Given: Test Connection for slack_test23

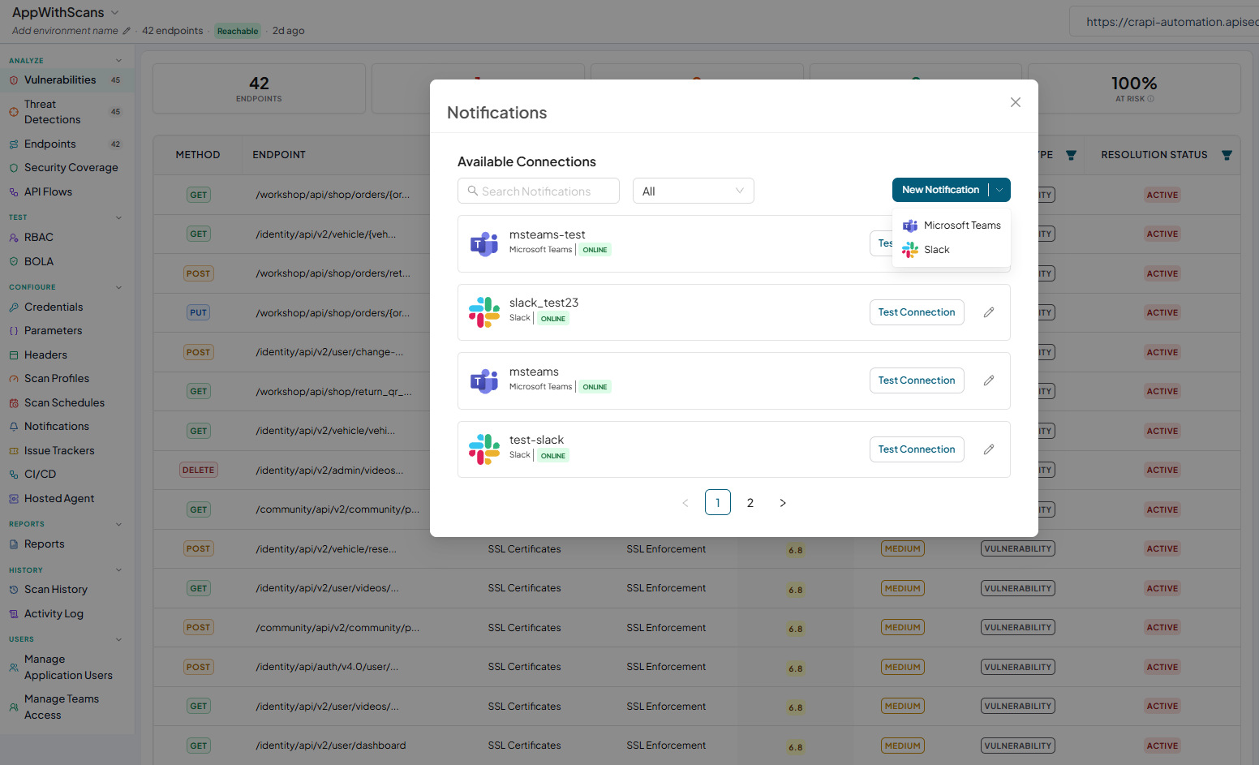Looking at the screenshot, I should 917,312.
